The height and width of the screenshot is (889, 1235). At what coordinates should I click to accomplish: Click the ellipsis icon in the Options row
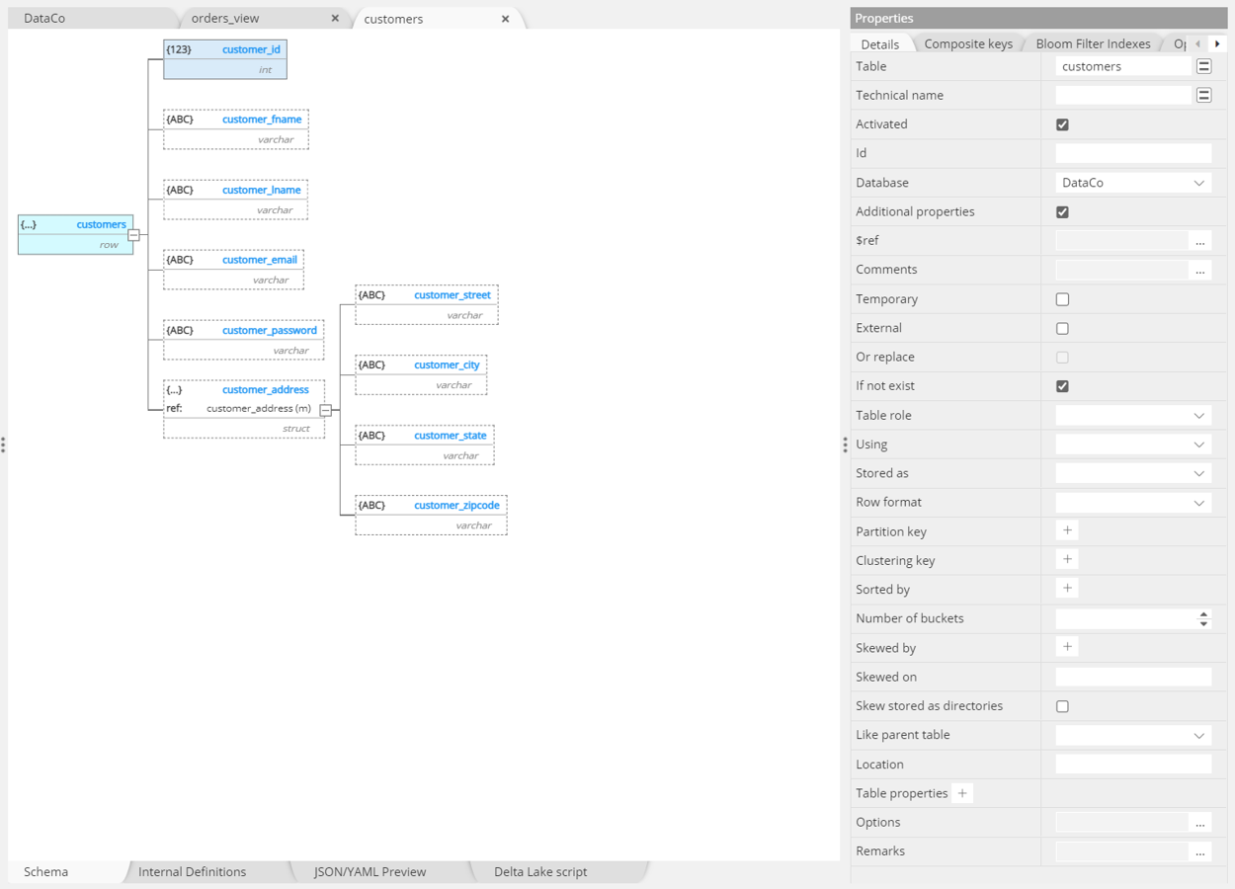point(1199,822)
